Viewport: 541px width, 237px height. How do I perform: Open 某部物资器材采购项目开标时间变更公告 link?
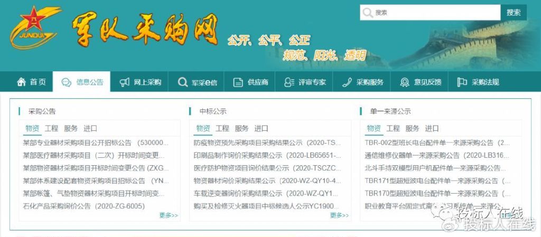coord(96,168)
